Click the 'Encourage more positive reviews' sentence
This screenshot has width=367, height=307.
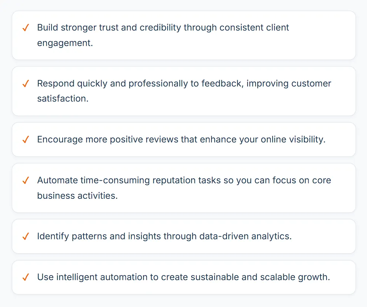(181, 140)
